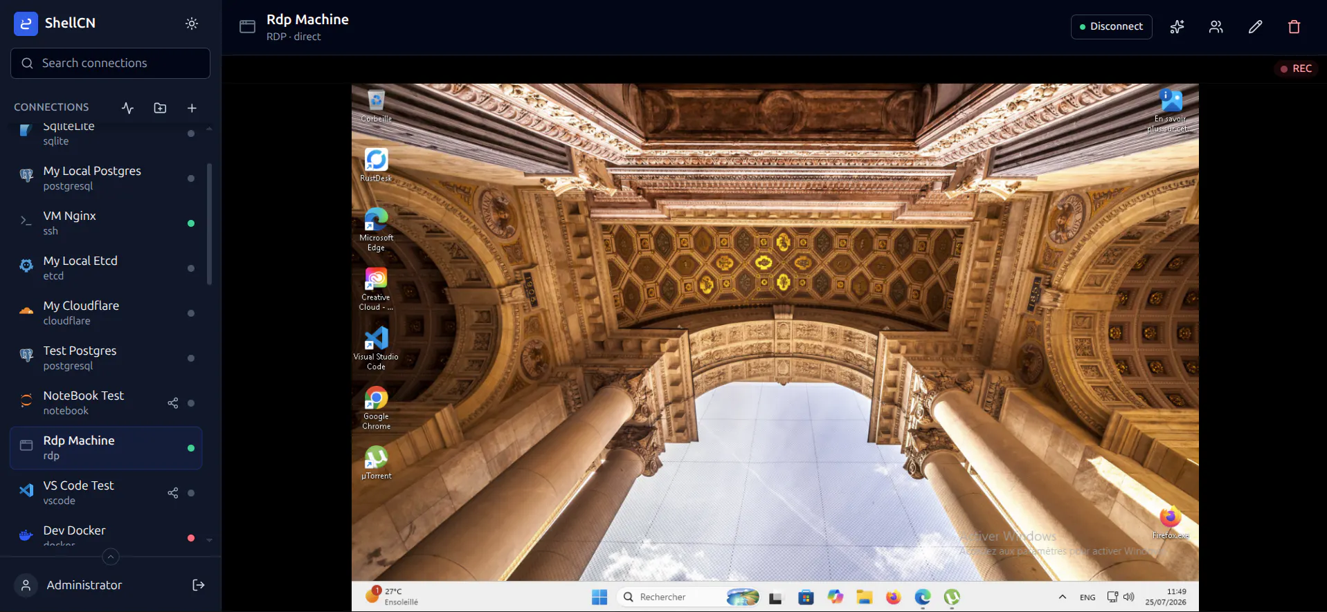
Task: Open the session participants users icon
Action: (x=1216, y=27)
